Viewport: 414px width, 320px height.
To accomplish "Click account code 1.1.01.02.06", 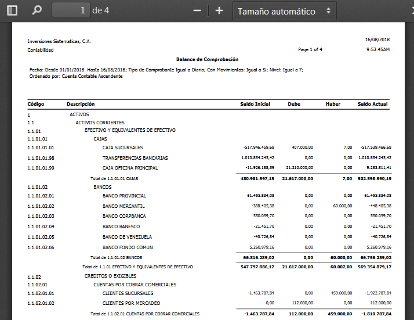I will point(41,247).
